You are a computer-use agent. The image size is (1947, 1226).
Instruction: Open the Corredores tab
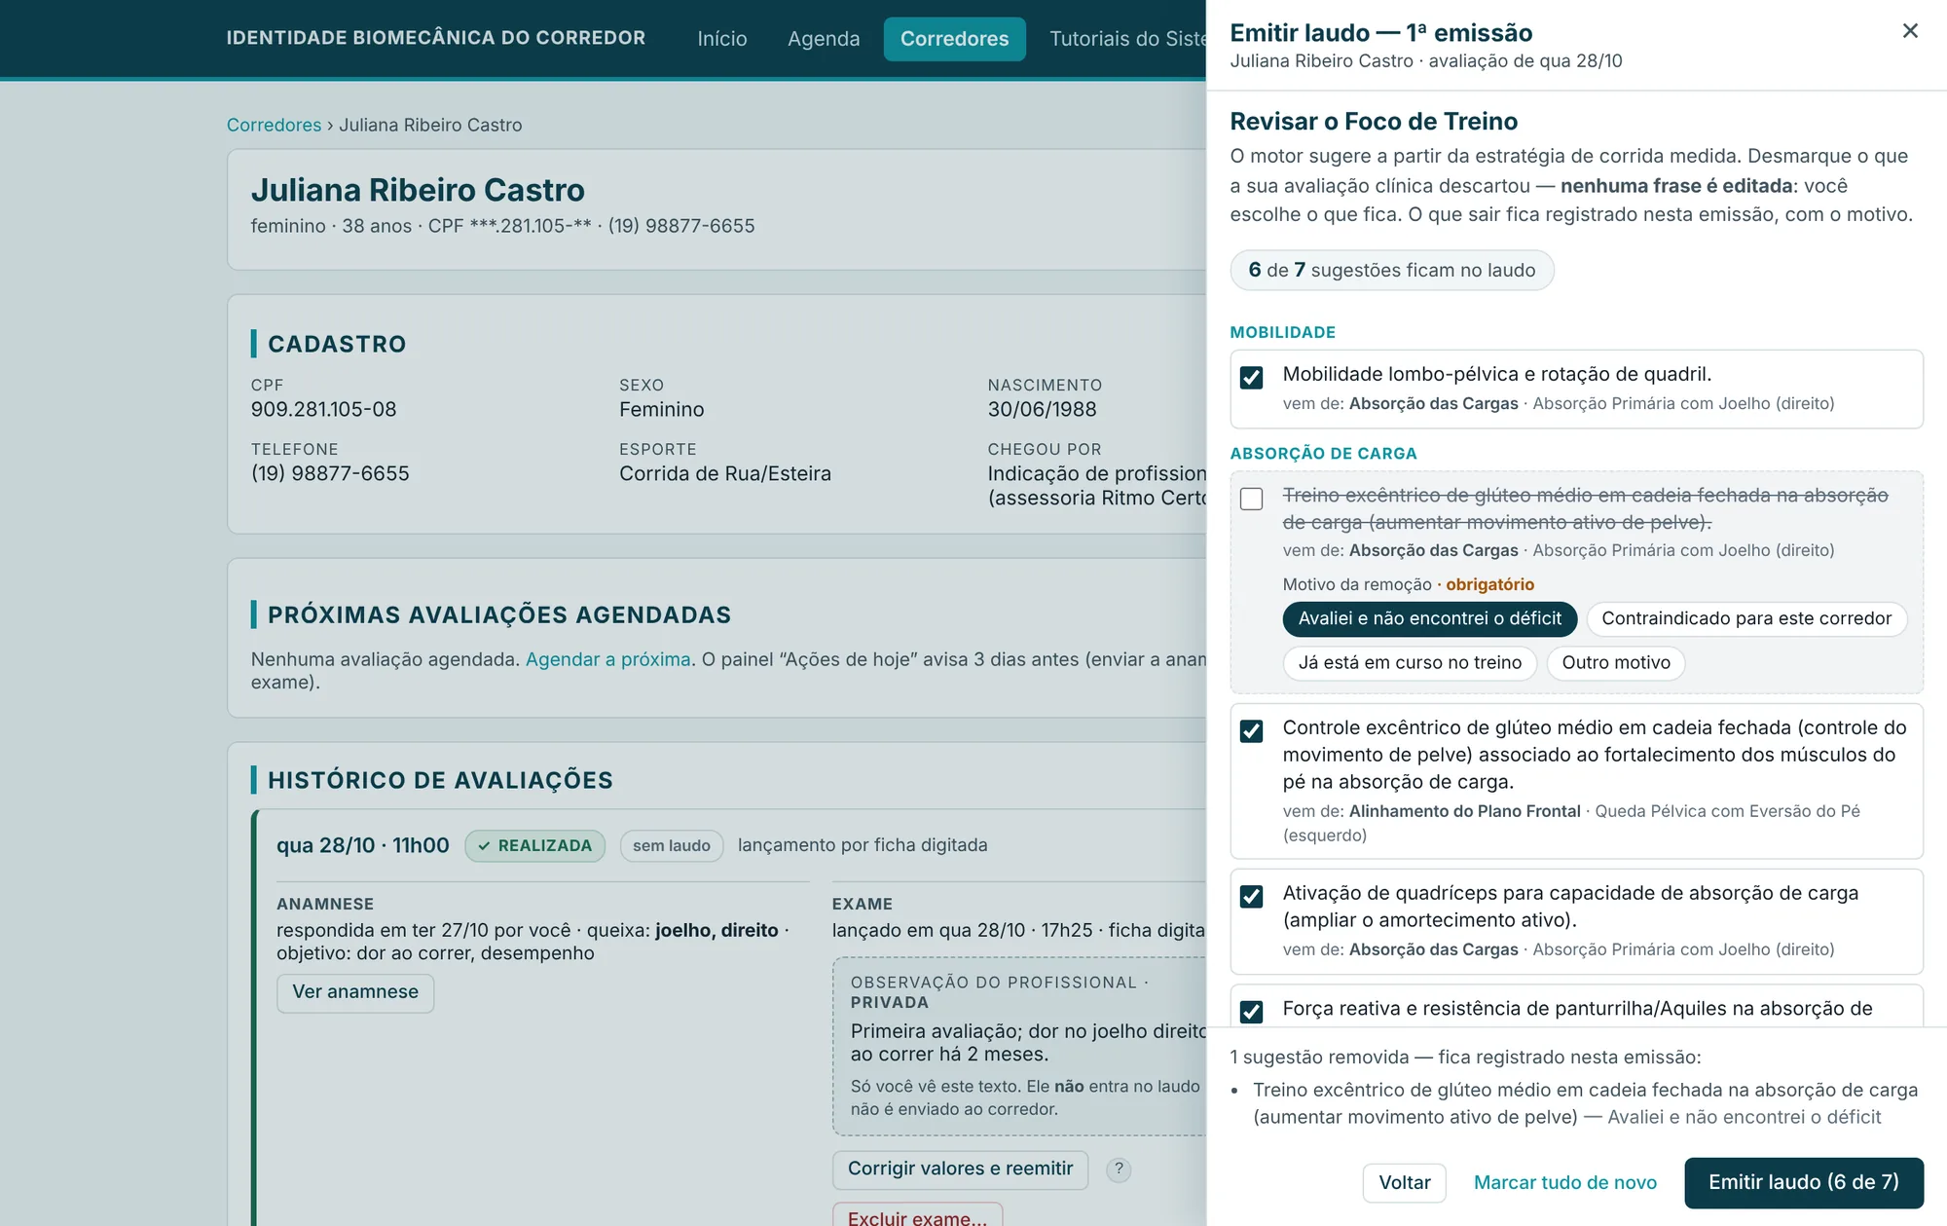coord(954,39)
